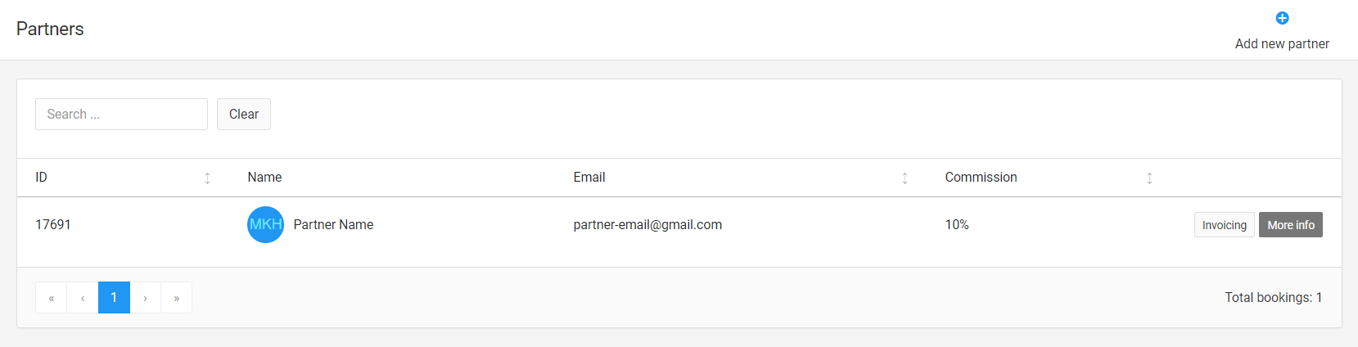The width and height of the screenshot is (1358, 347).
Task: Click the Add new partner label
Action: point(1282,44)
